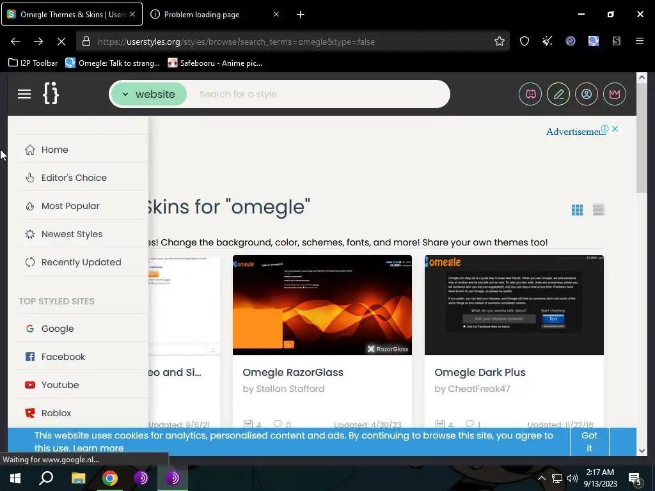Open a new browser tab
Image resolution: width=655 pixels, height=491 pixels.
[300, 15]
